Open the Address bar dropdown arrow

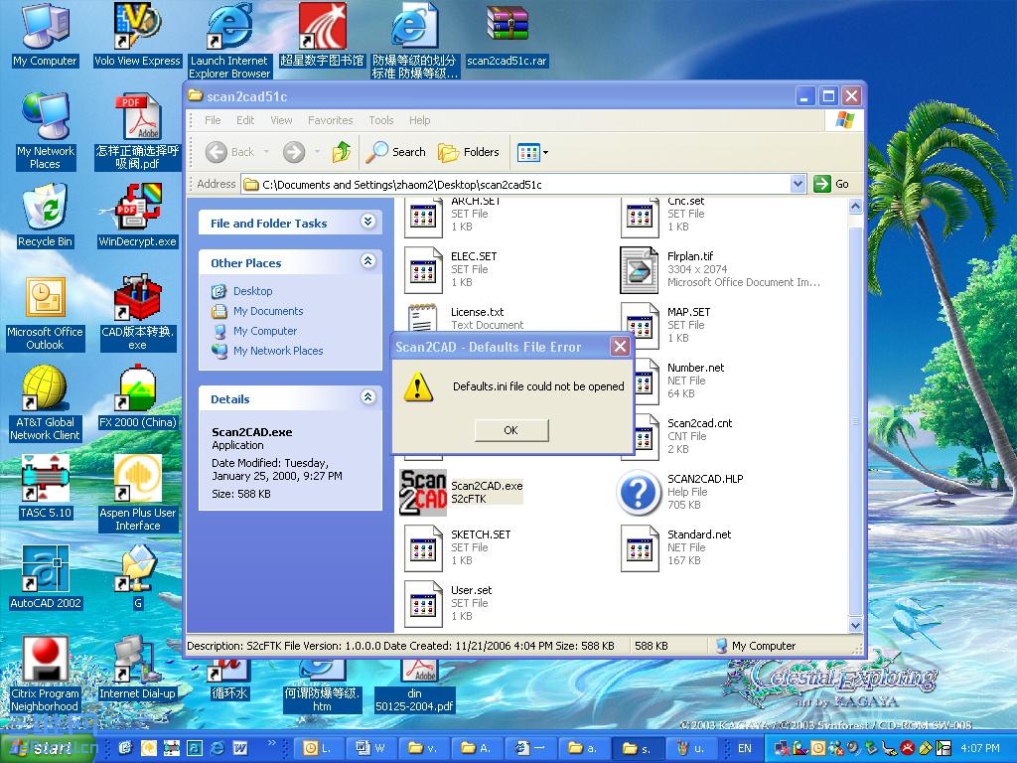tap(799, 184)
